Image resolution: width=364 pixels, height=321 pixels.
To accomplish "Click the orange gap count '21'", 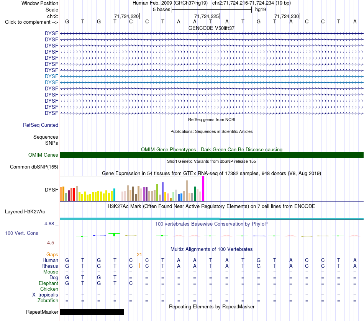I will pos(139,255).
